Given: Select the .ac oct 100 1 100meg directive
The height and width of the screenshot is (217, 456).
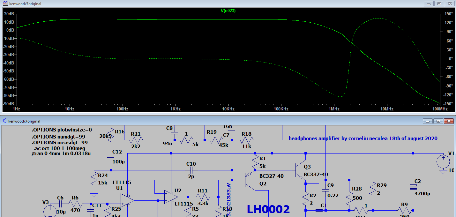Looking at the screenshot, I should tap(59, 148).
